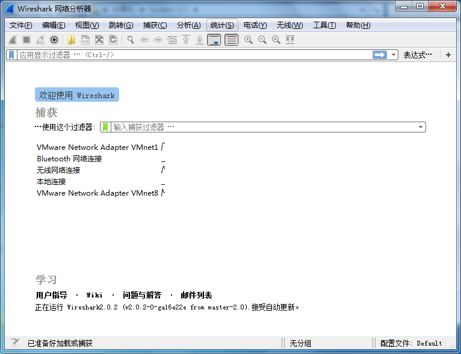This screenshot has height=354, width=461.
Task: Toggle auto scroll during live capture
Action: (x=214, y=40)
